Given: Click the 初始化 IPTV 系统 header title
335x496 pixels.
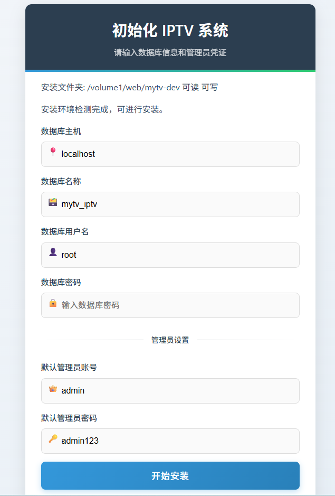Looking at the screenshot, I should 170,31.
